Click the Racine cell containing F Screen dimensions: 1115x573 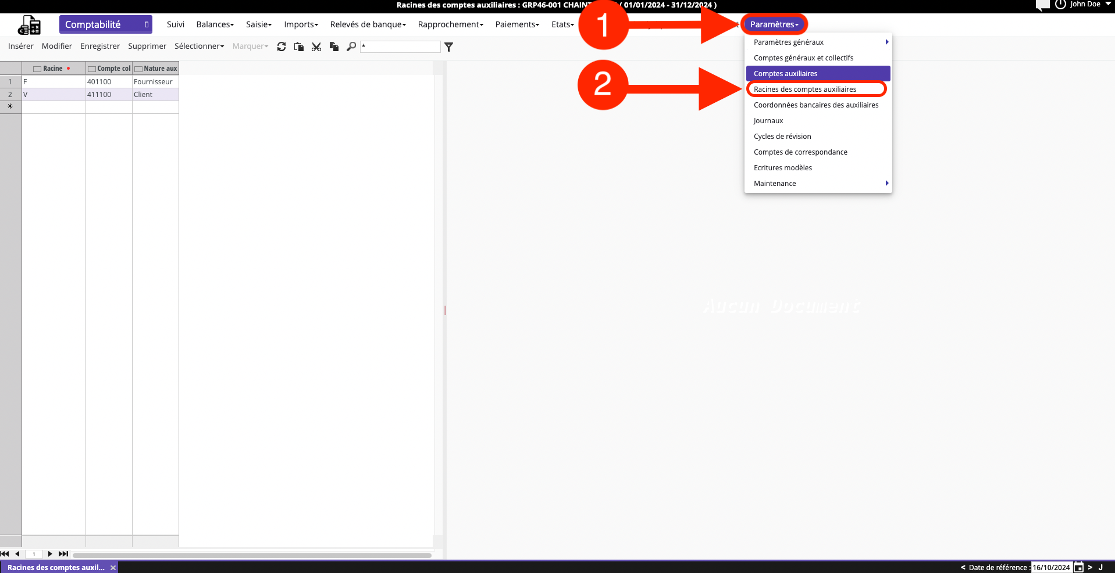click(54, 81)
